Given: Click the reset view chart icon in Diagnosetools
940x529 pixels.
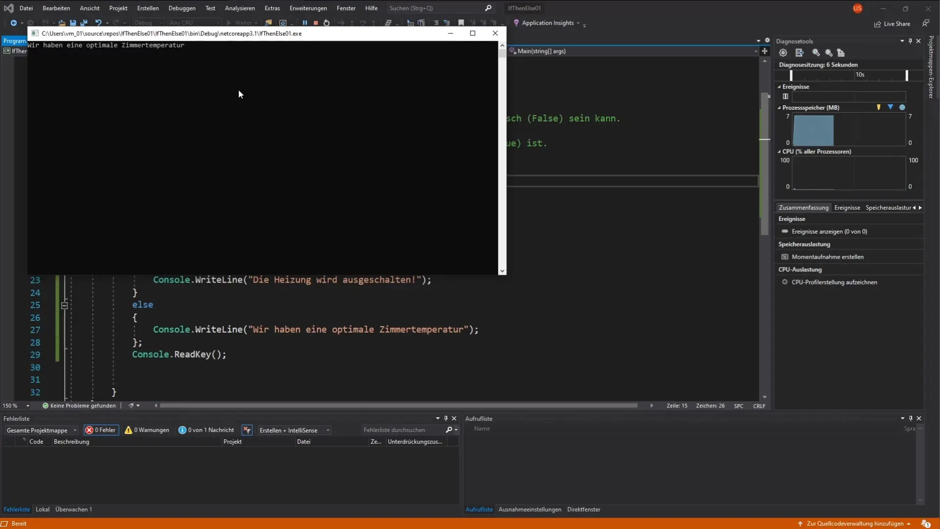Looking at the screenshot, I should point(841,53).
